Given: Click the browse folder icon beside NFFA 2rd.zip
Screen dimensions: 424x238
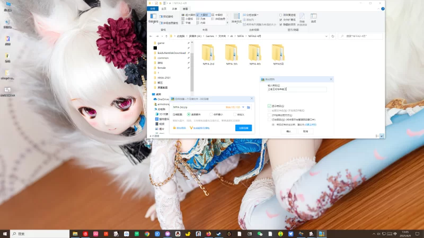Looking at the screenshot, I should (249, 107).
